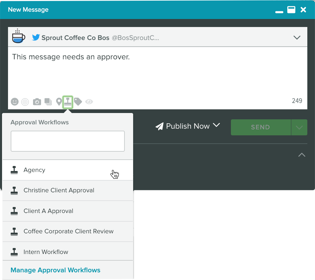Toggle the eye preview icon

point(89,102)
